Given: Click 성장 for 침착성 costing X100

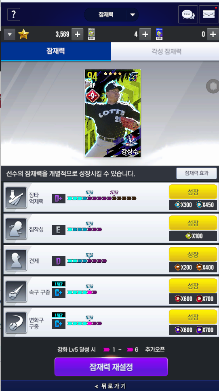Looking at the screenshot, I should [x=193, y=223].
